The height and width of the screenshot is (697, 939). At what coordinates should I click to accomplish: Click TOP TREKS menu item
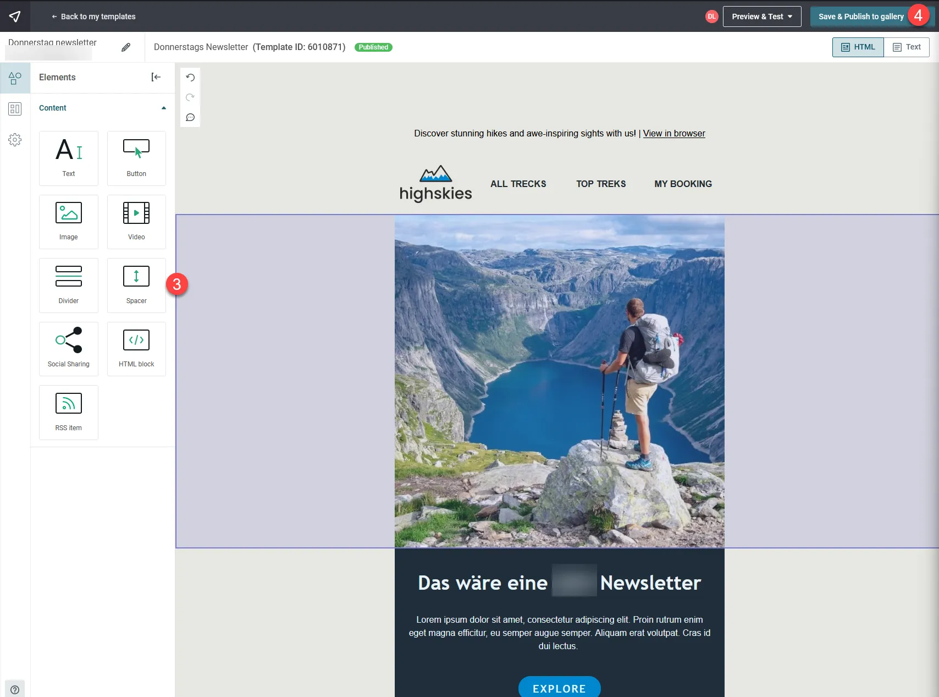click(601, 184)
